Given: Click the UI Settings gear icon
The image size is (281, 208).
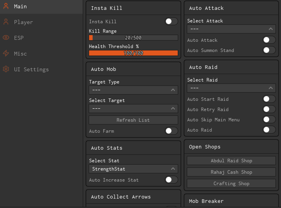Looking at the screenshot, I should [x=6, y=69].
